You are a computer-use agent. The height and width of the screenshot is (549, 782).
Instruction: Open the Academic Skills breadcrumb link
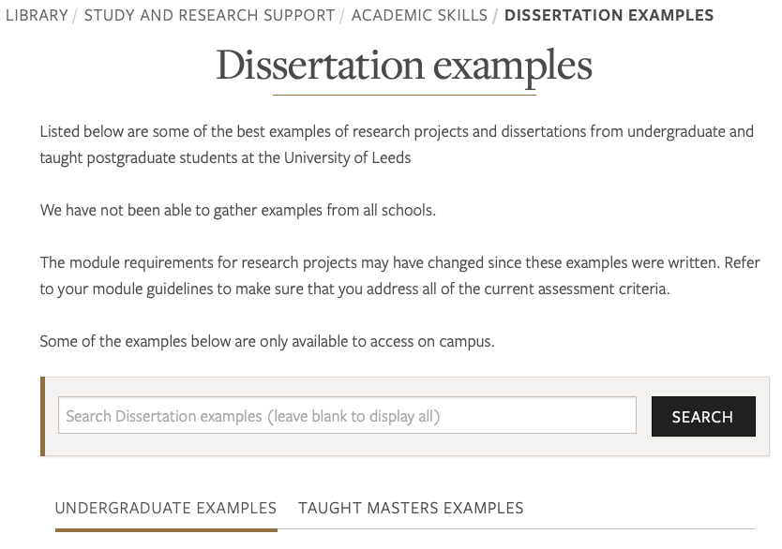point(419,15)
